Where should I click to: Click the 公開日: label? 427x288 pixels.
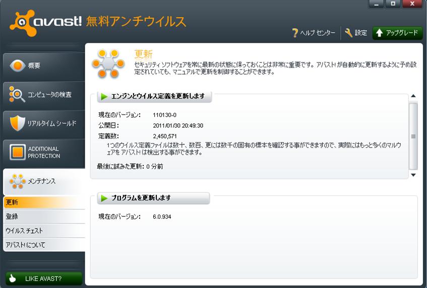(x=108, y=126)
